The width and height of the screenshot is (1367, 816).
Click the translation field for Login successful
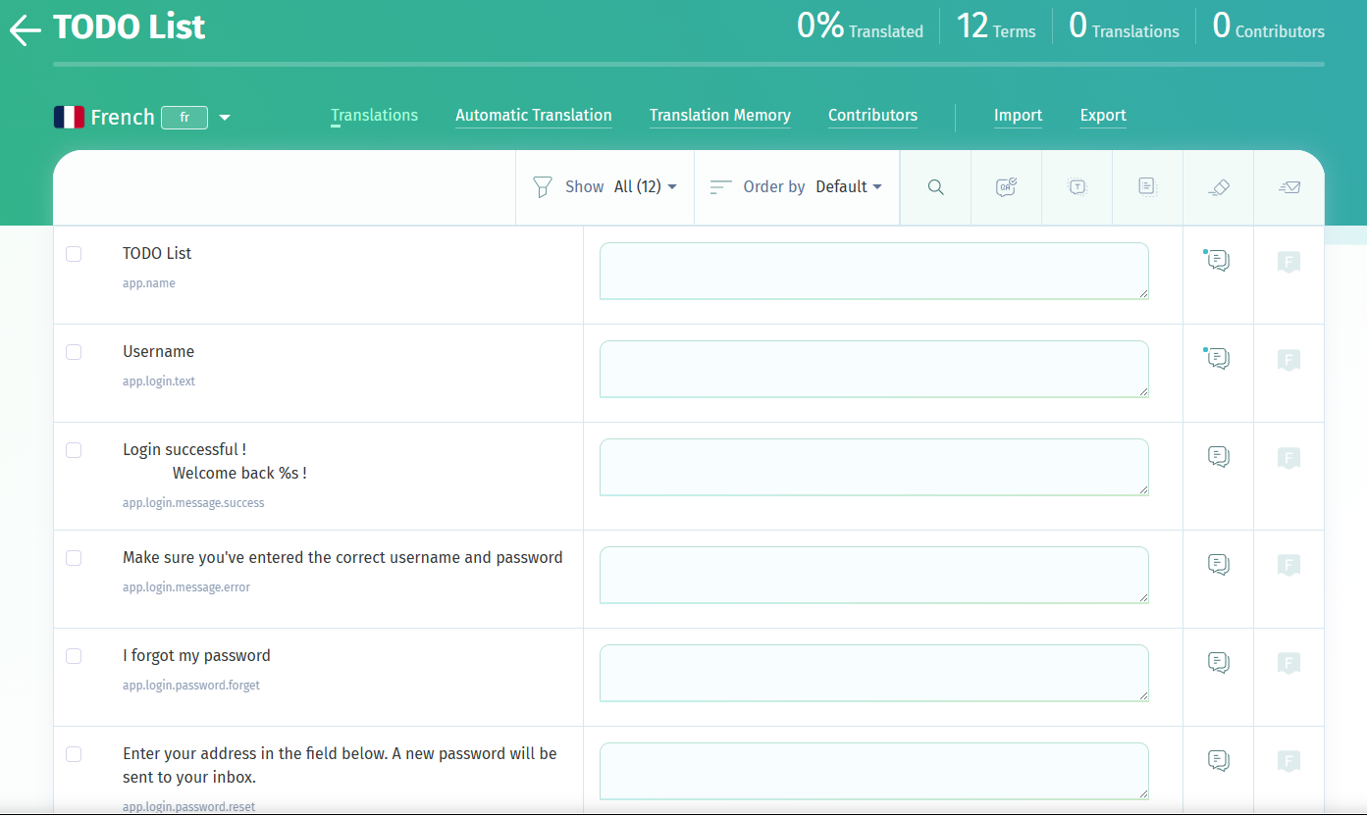pyautogui.click(x=873, y=467)
